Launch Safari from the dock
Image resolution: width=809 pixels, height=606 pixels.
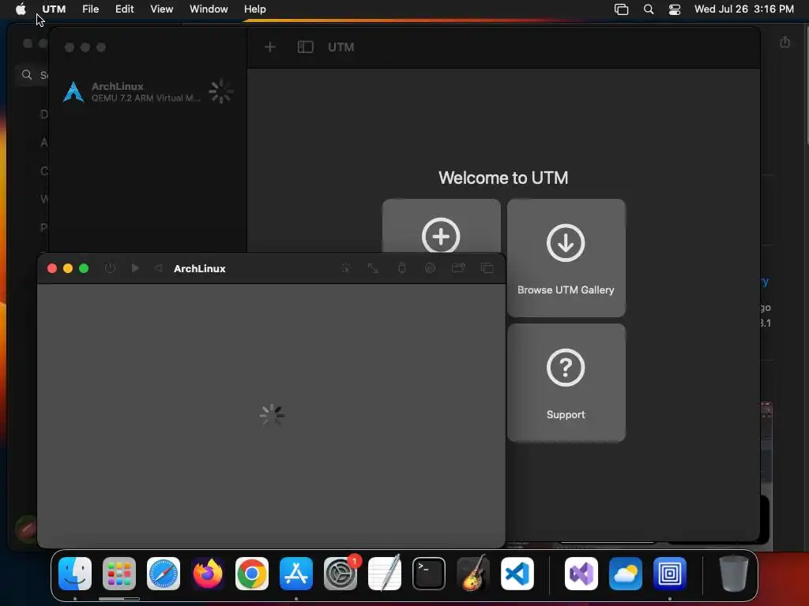point(164,574)
